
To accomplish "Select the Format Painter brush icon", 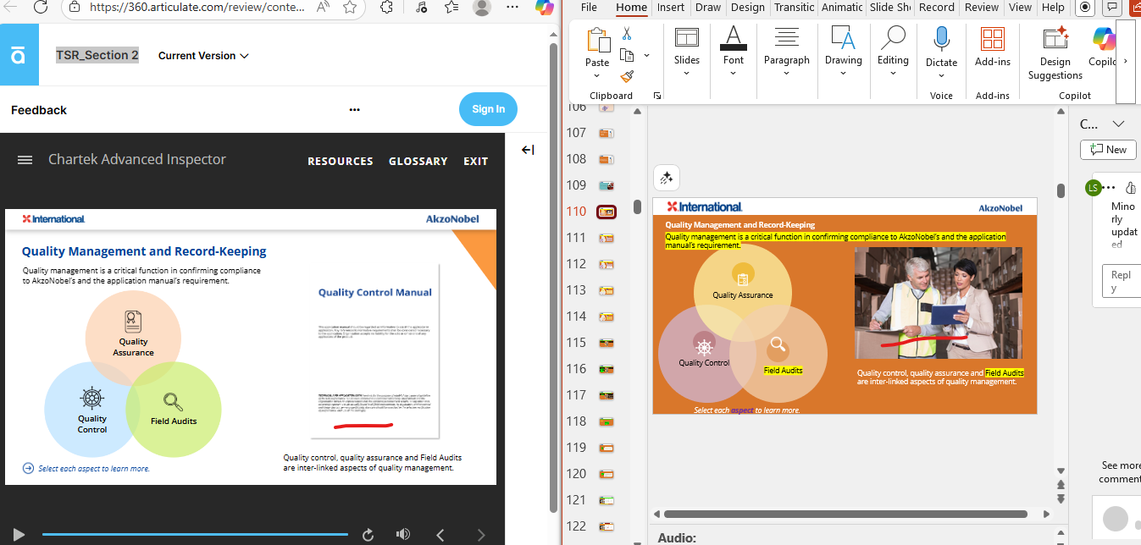I will [x=627, y=76].
